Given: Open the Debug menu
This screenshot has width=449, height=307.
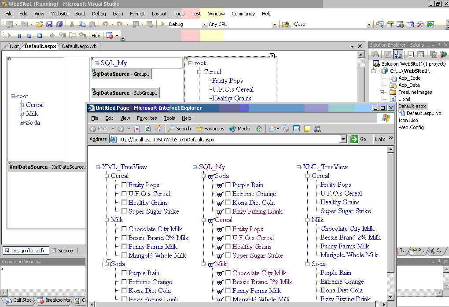Looking at the screenshot, I should [99, 14].
